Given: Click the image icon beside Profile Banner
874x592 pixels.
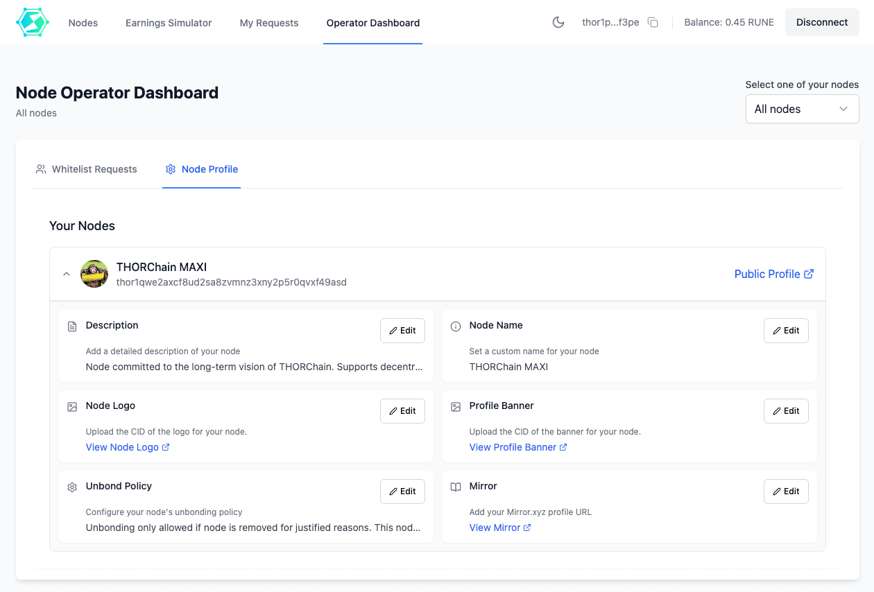Looking at the screenshot, I should point(456,407).
